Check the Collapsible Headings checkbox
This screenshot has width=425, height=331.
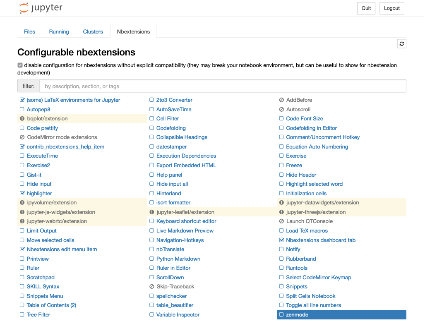click(x=151, y=137)
